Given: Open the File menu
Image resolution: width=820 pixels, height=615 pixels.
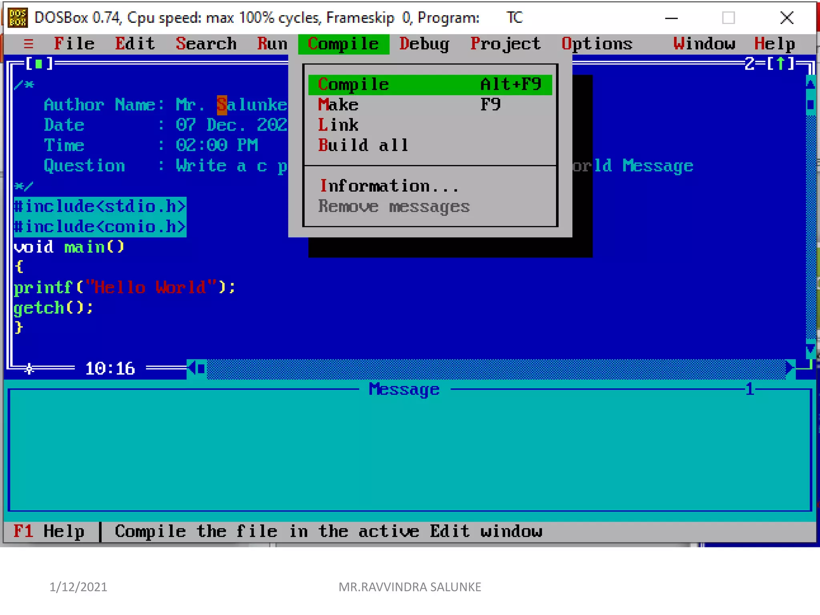Looking at the screenshot, I should tap(74, 44).
